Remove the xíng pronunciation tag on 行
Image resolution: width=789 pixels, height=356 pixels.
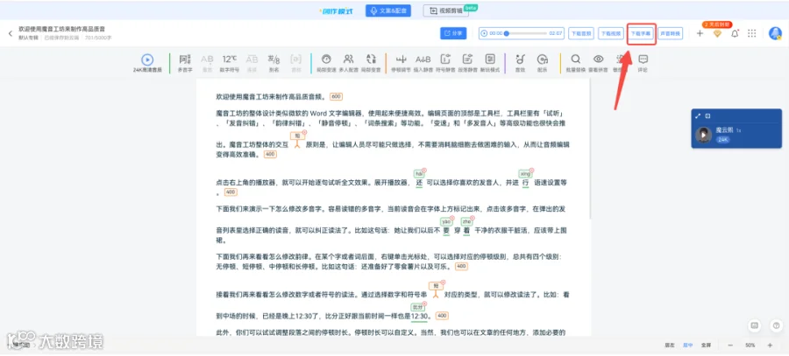point(531,171)
